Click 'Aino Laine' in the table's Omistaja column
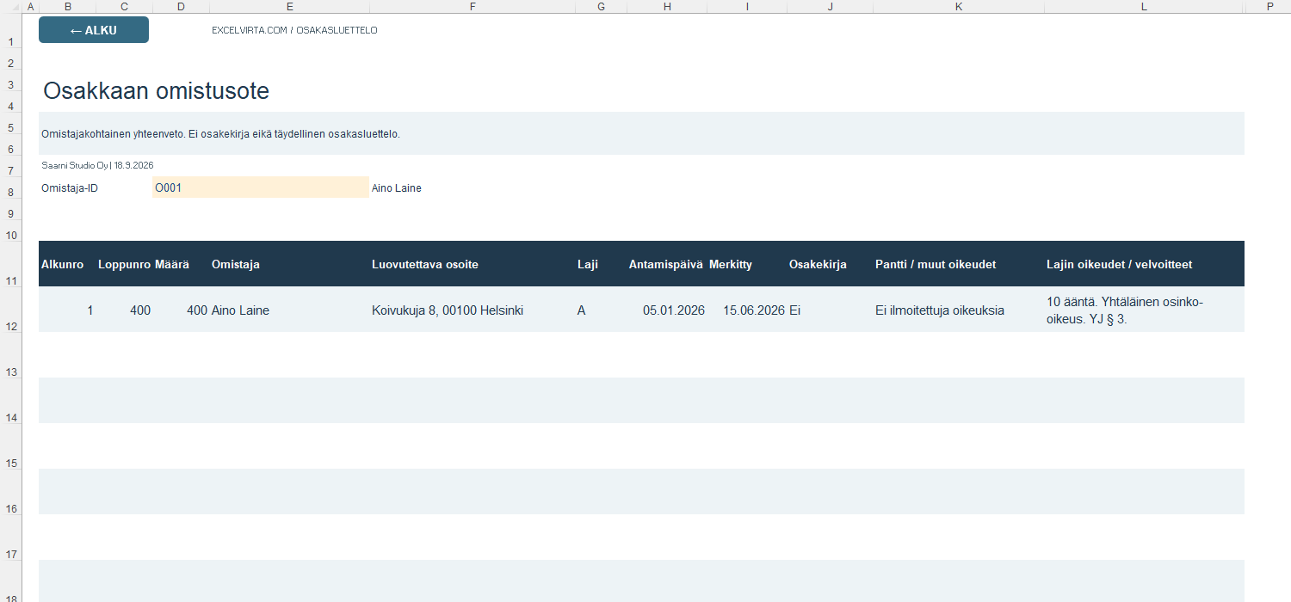Image resolution: width=1291 pixels, height=602 pixels. pos(240,310)
